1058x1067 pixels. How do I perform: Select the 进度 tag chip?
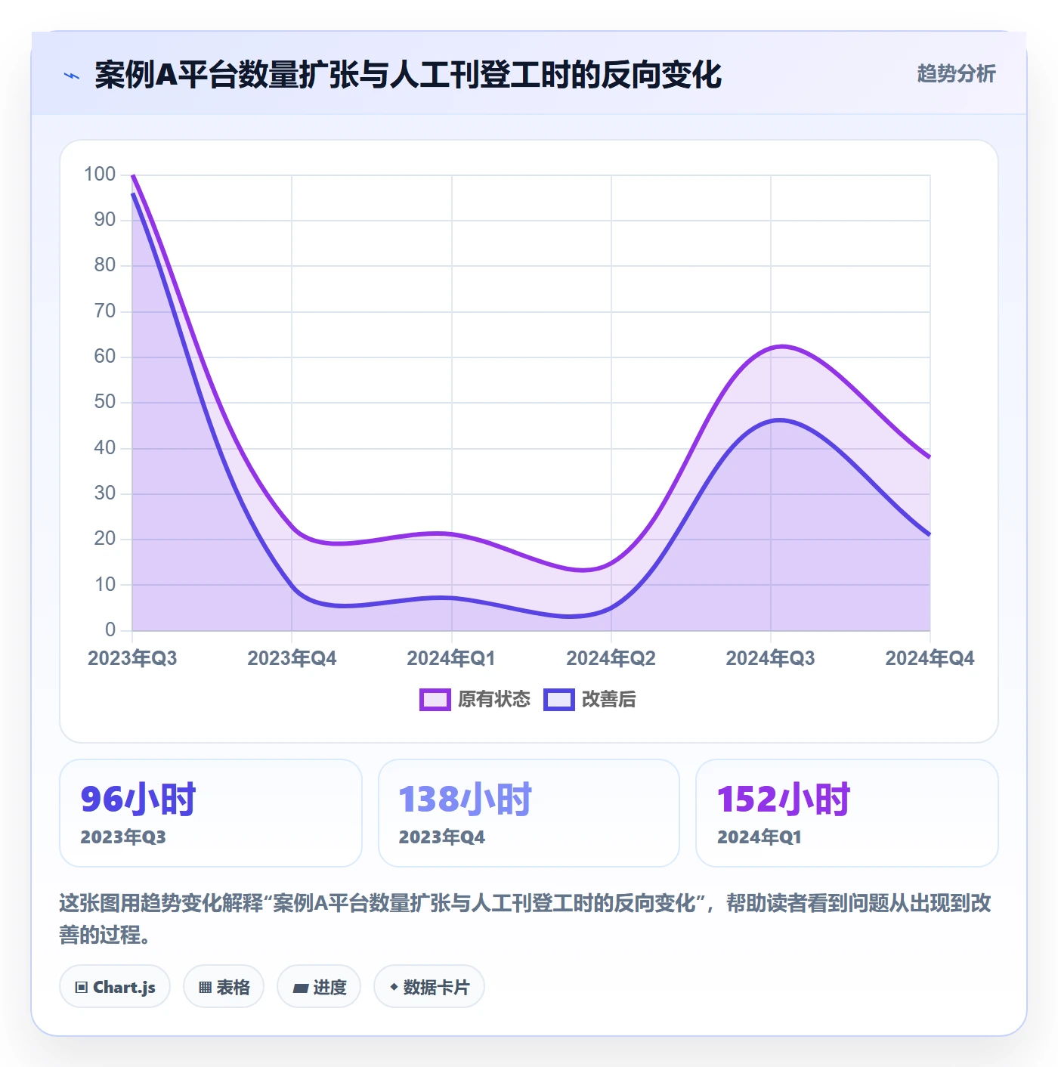319,986
